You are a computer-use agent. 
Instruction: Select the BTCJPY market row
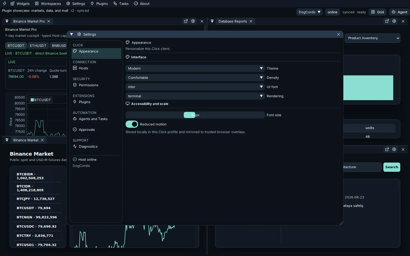coord(38,199)
